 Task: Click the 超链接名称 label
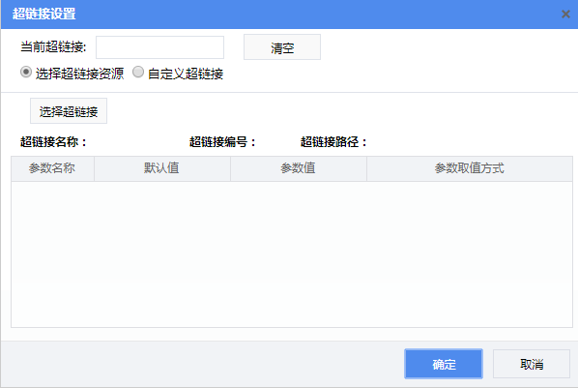pyautogui.click(x=53, y=142)
